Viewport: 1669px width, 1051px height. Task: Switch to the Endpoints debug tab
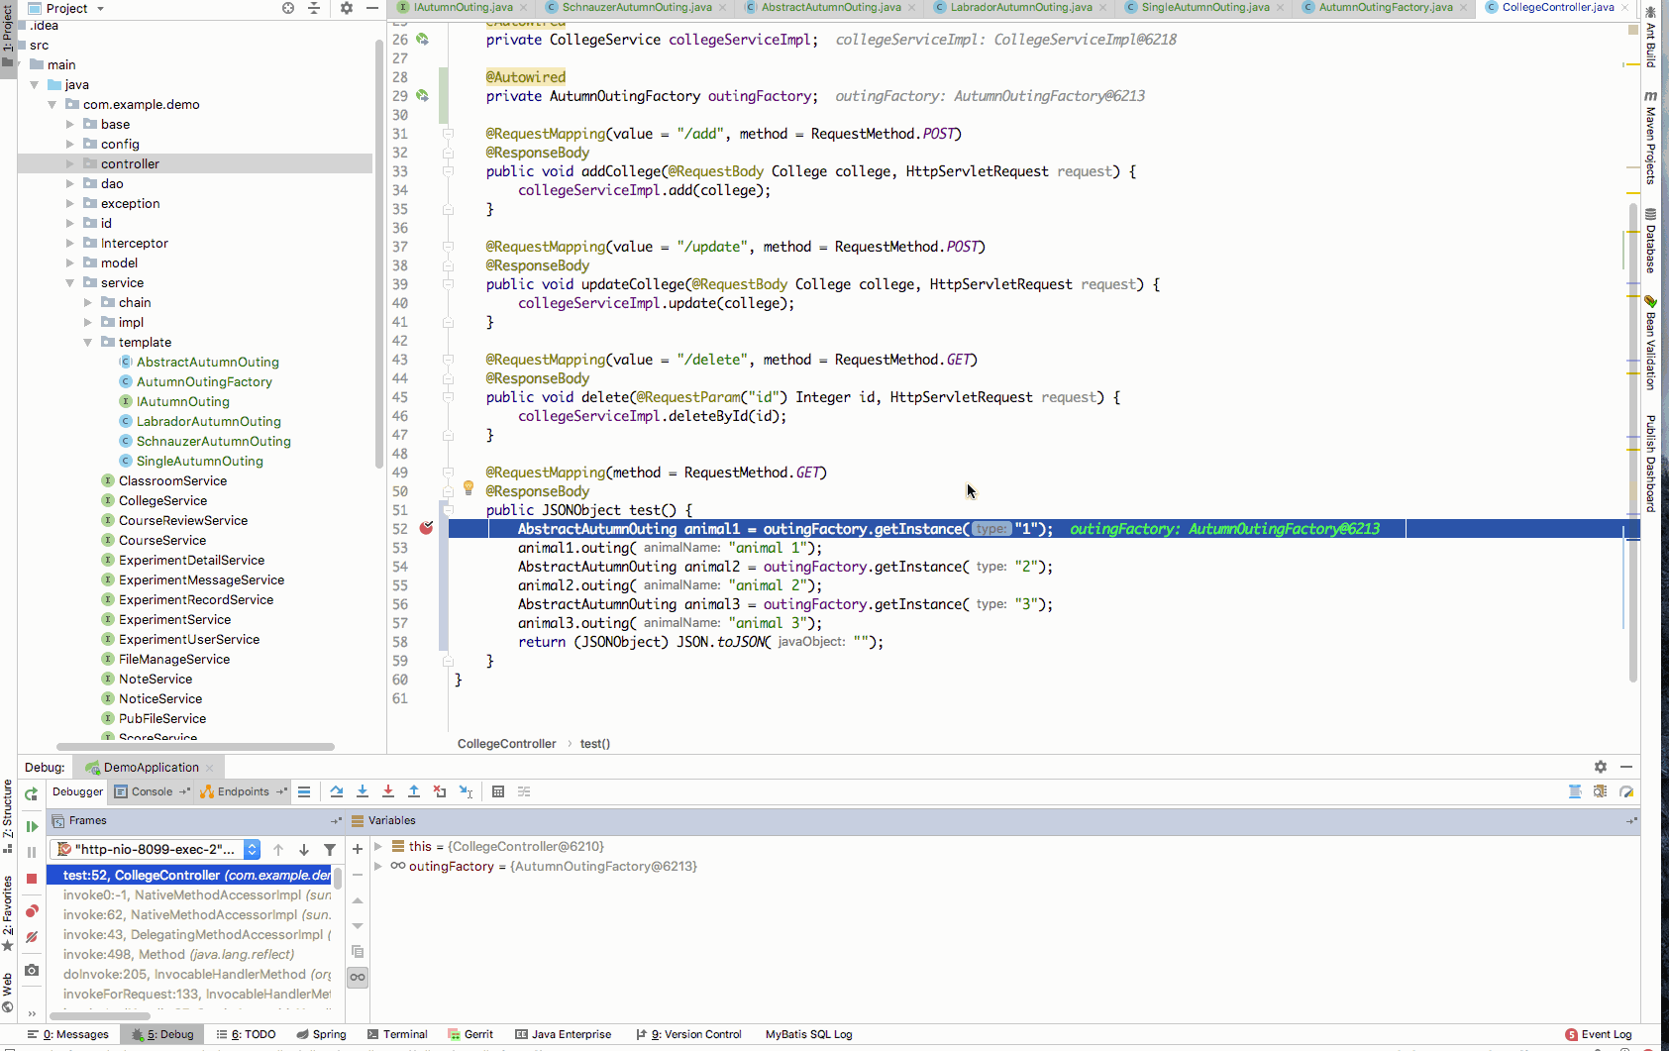tap(244, 791)
